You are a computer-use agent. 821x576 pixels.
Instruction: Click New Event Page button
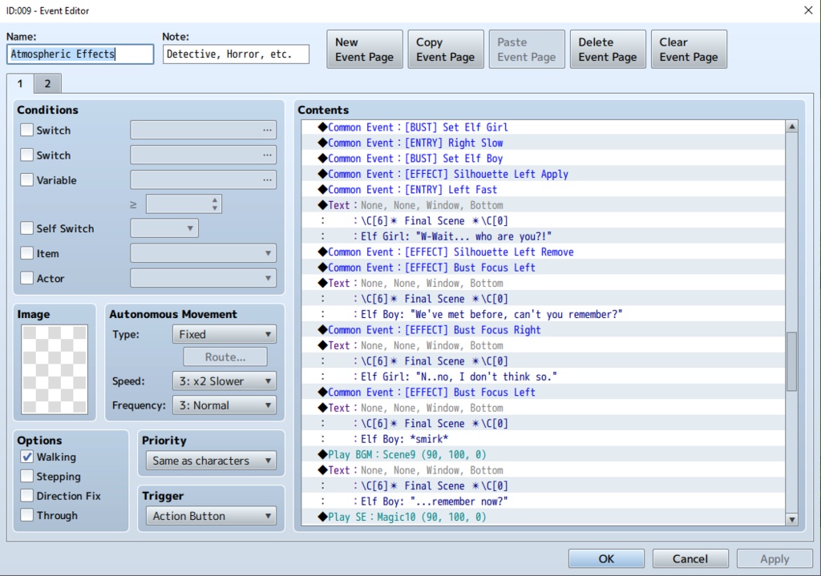[365, 49]
